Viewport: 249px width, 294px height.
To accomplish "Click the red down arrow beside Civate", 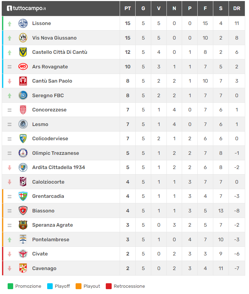I will click(x=10, y=254).
